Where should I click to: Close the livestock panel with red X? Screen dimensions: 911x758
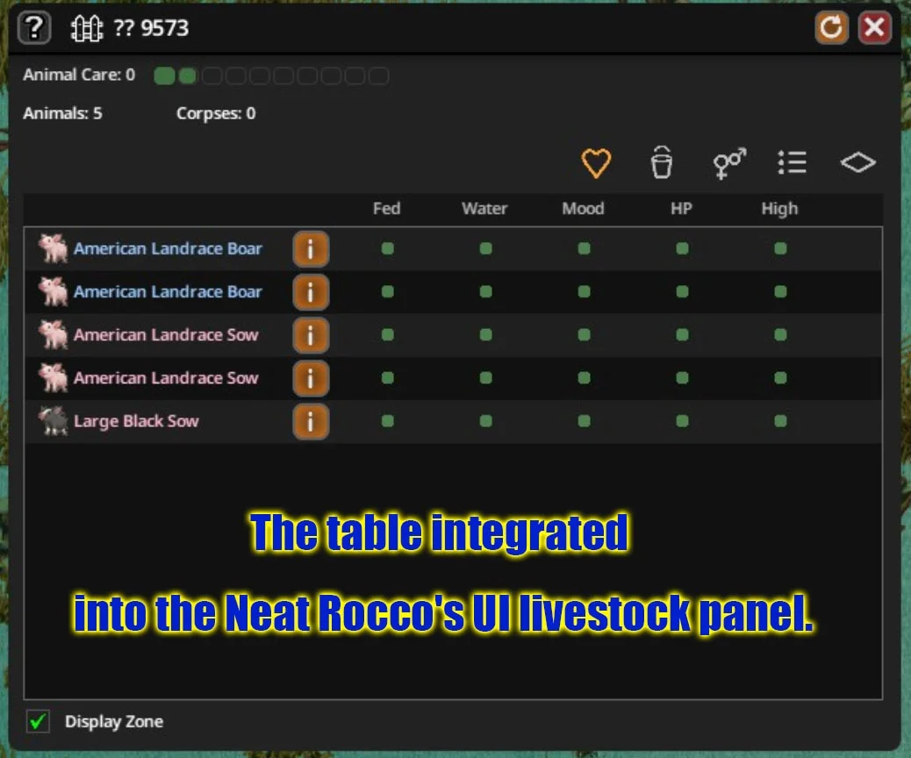click(875, 27)
